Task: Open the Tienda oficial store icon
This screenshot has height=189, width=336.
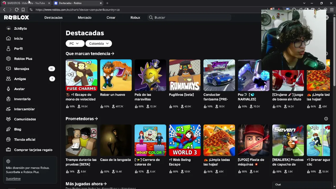Action: pyautogui.click(x=8, y=139)
